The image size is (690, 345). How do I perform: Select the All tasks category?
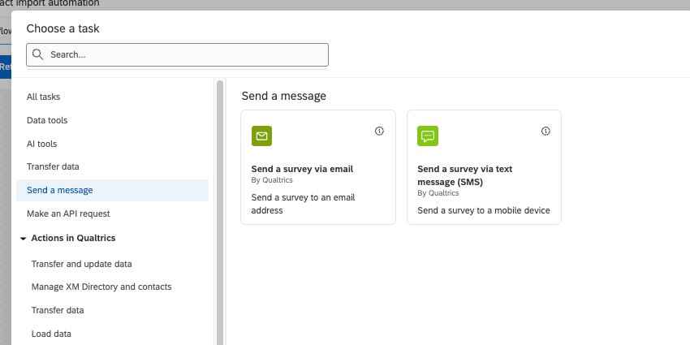click(x=44, y=97)
